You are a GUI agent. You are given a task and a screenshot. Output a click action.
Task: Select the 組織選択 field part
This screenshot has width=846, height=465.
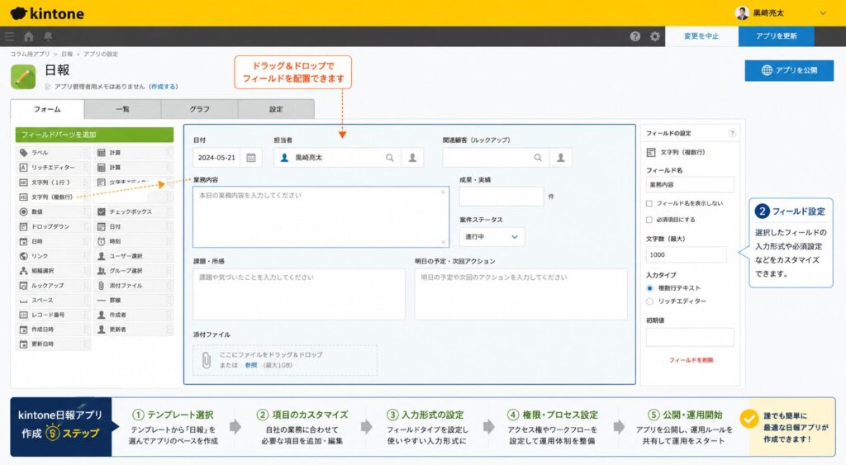click(x=53, y=271)
